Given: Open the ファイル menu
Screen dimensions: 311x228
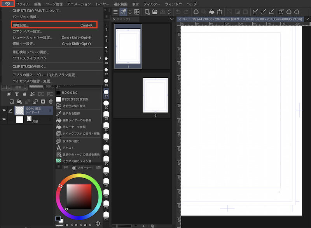Looking at the screenshot, I should click(x=23, y=4).
